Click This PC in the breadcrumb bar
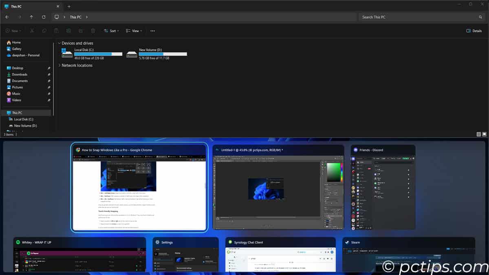The width and height of the screenshot is (489, 275). (x=76, y=17)
